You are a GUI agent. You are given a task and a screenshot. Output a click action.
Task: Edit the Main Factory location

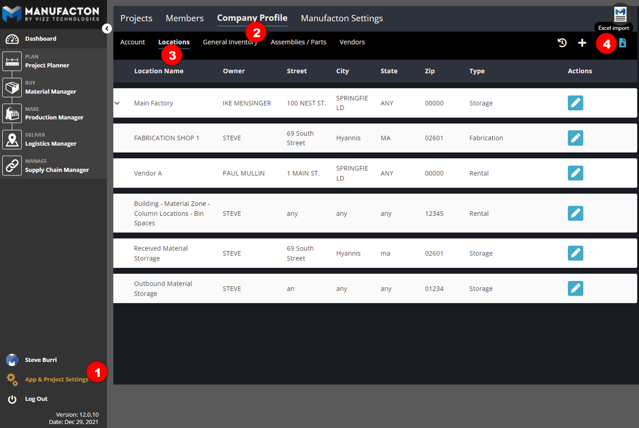coord(575,103)
